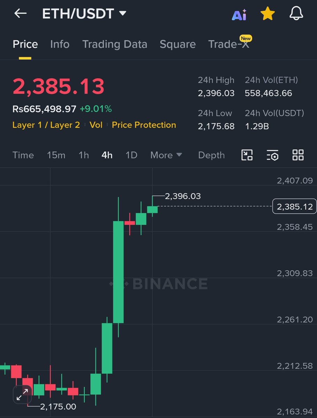
Task: Select the 1D timeframe
Action: click(x=131, y=155)
